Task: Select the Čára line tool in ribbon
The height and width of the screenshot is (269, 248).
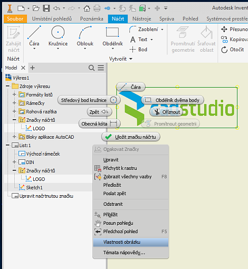Action: tap(34, 36)
